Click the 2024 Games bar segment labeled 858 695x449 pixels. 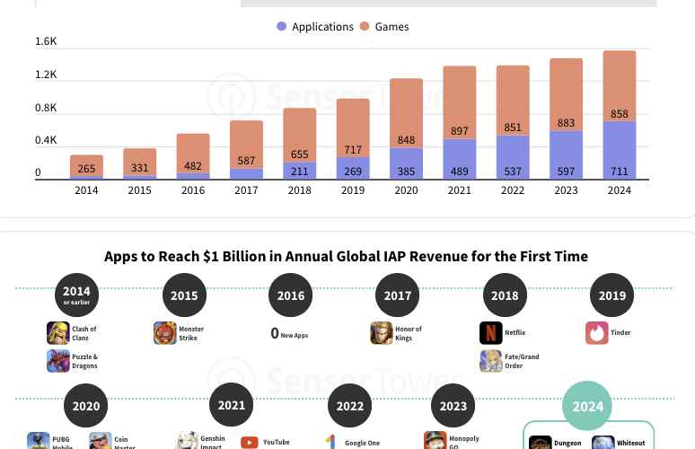pyautogui.click(x=620, y=86)
